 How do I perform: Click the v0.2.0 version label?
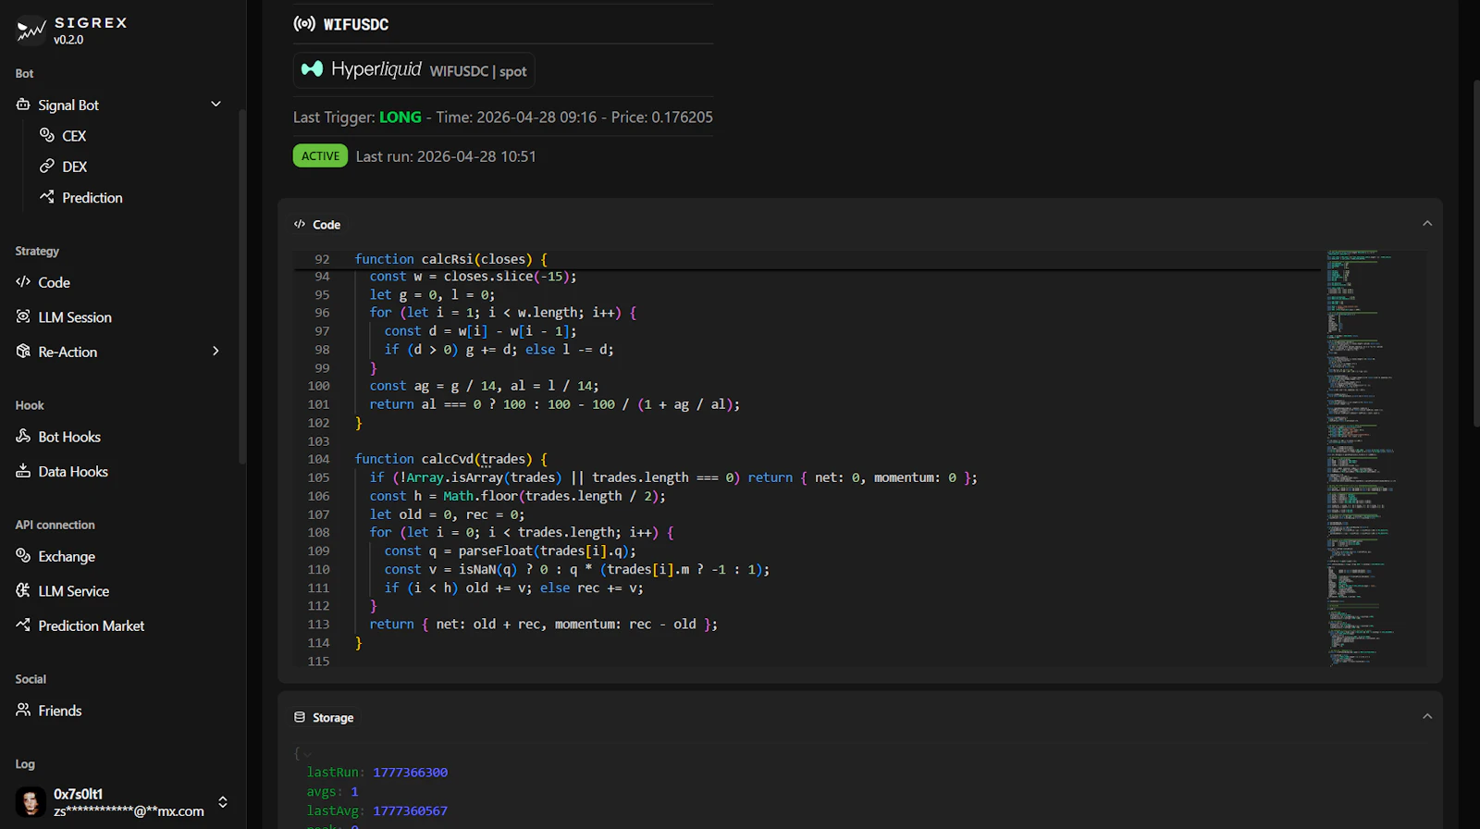(x=68, y=40)
